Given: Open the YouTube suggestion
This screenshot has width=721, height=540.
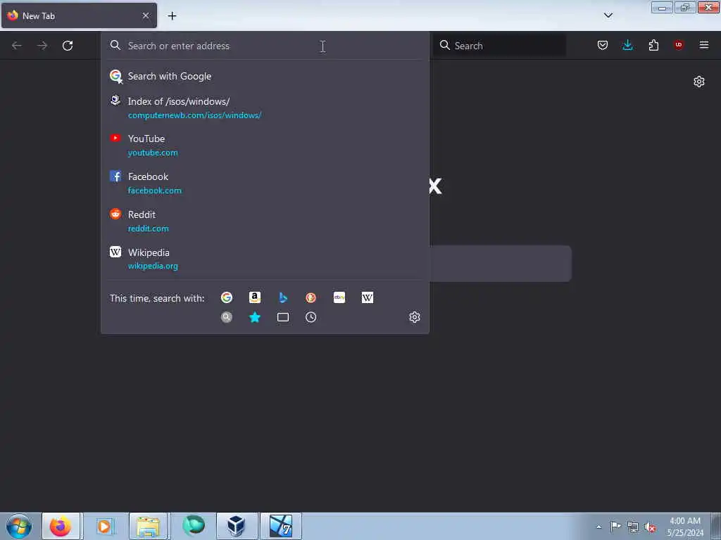Looking at the screenshot, I should click(x=265, y=145).
